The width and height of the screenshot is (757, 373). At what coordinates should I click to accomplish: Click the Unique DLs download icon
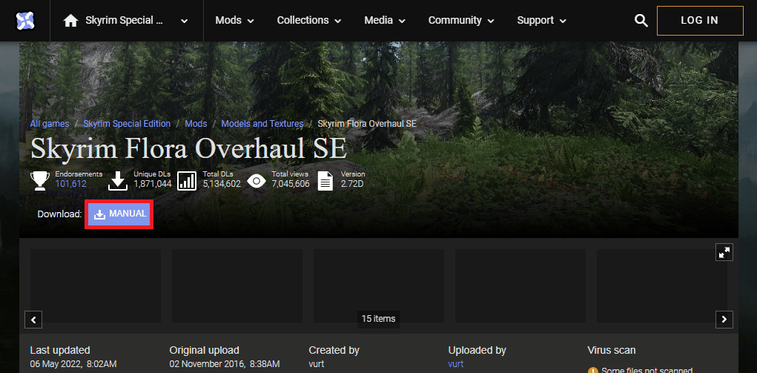(x=118, y=181)
